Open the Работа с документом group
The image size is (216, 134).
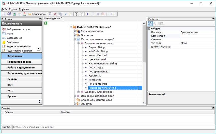22,68
